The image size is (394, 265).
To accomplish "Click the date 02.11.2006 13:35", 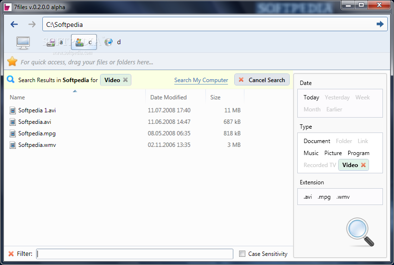I will click(169, 145).
